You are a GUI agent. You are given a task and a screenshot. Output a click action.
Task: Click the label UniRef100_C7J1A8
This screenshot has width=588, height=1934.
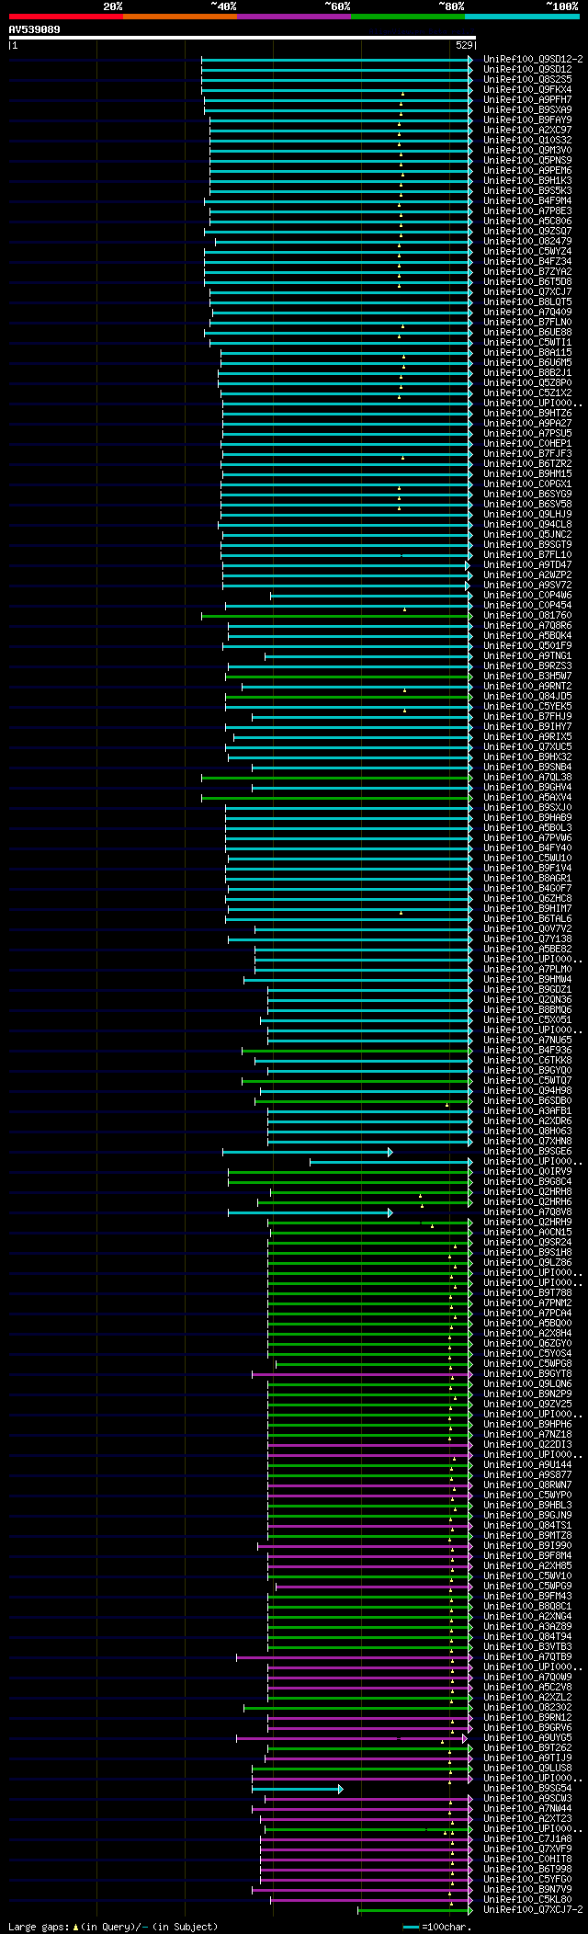[x=527, y=1839]
